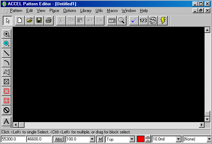Select the red diamond-in-square tool
The width and height of the screenshot is (212, 144).
point(6,91)
